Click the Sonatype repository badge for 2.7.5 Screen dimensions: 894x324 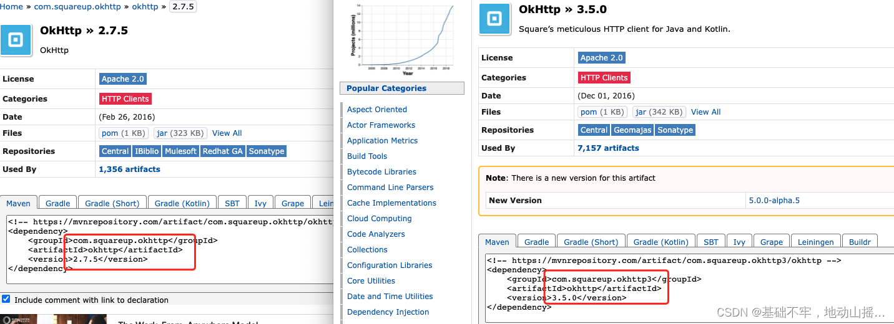point(267,151)
